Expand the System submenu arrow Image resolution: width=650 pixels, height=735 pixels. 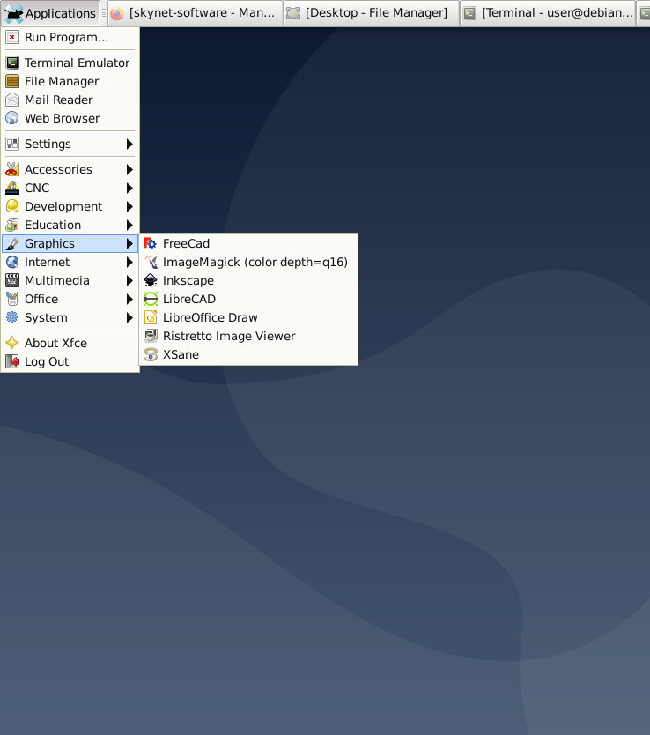point(129,317)
